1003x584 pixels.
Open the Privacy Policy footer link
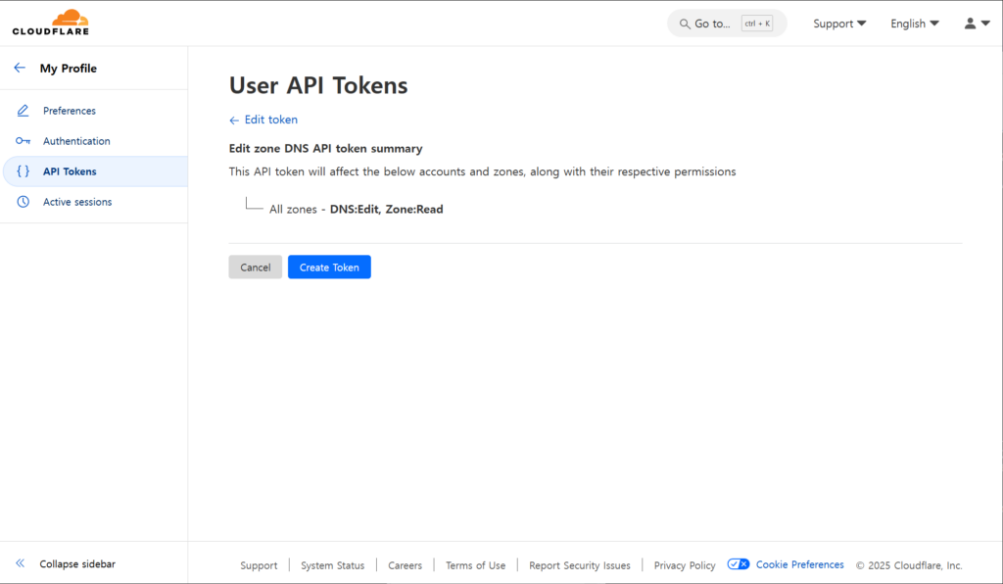click(x=685, y=565)
